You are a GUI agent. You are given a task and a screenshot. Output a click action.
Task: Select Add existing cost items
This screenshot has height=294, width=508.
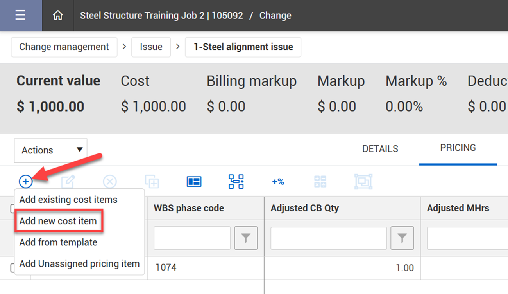coord(68,200)
